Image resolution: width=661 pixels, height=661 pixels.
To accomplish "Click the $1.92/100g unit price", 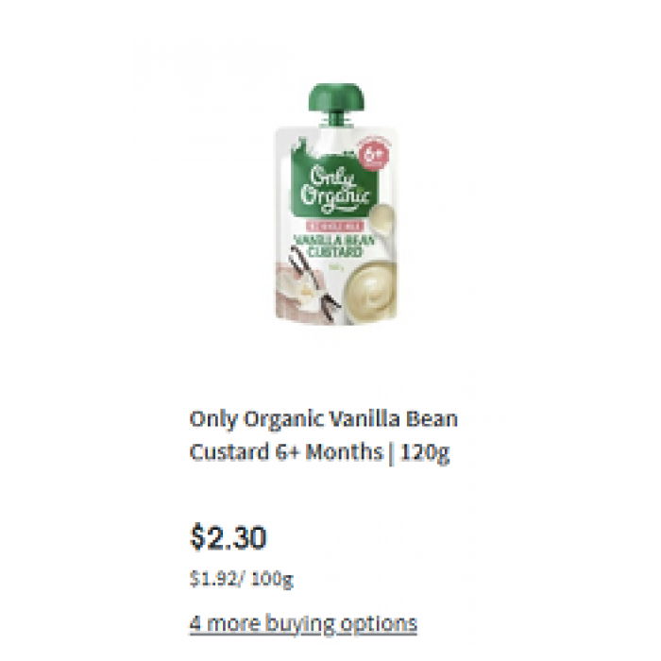I will 241,578.
